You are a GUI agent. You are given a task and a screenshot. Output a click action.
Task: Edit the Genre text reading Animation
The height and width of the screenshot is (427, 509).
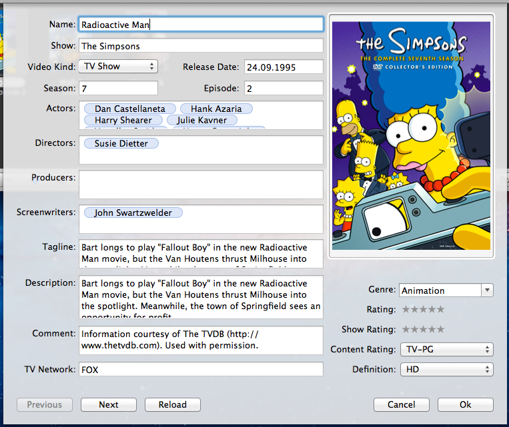click(x=440, y=290)
